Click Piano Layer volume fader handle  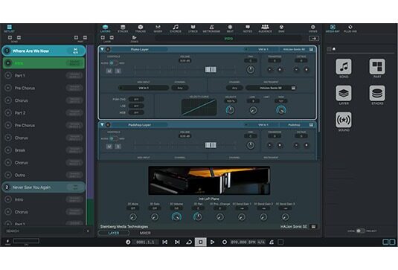click(x=211, y=69)
